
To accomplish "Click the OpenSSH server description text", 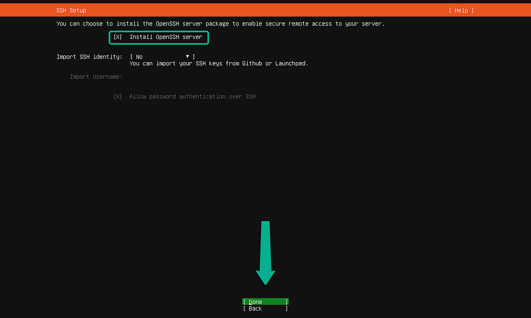I will pos(220,24).
